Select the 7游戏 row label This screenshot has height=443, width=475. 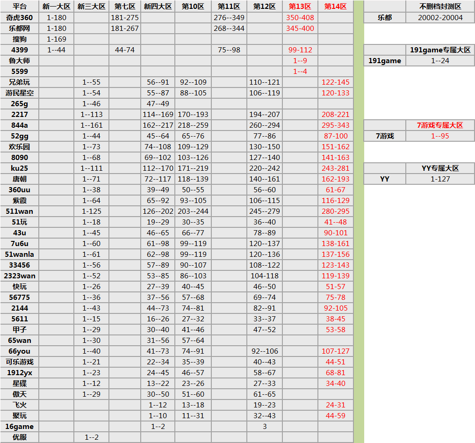coord(385,136)
